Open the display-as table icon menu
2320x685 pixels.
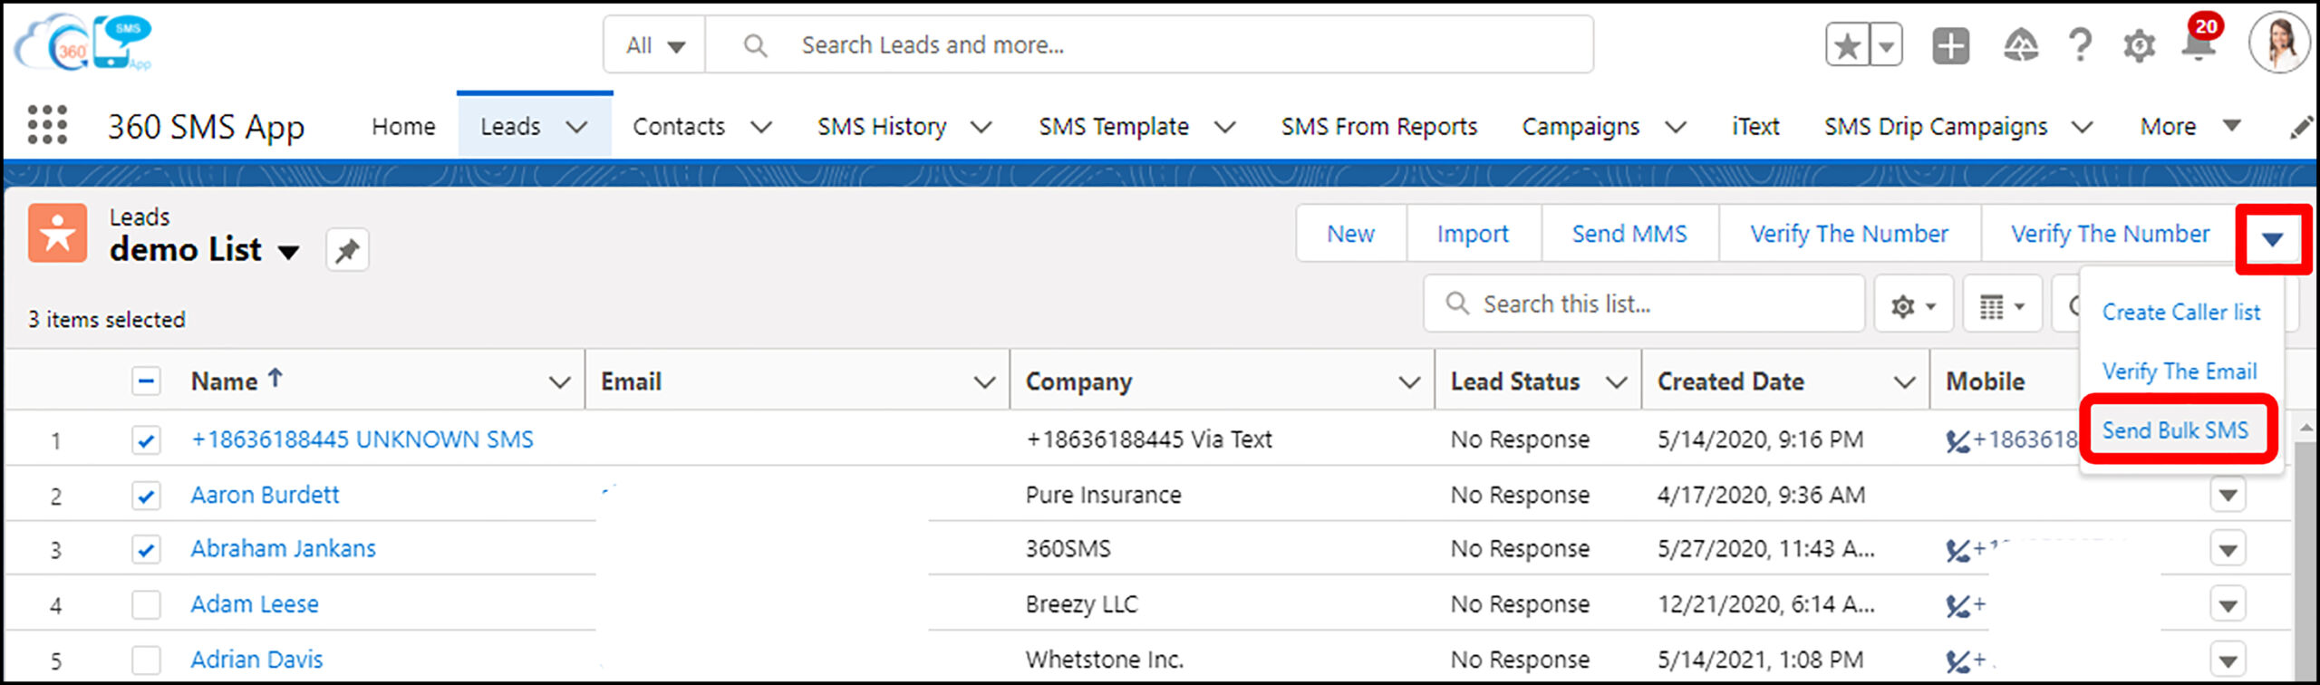click(2002, 306)
